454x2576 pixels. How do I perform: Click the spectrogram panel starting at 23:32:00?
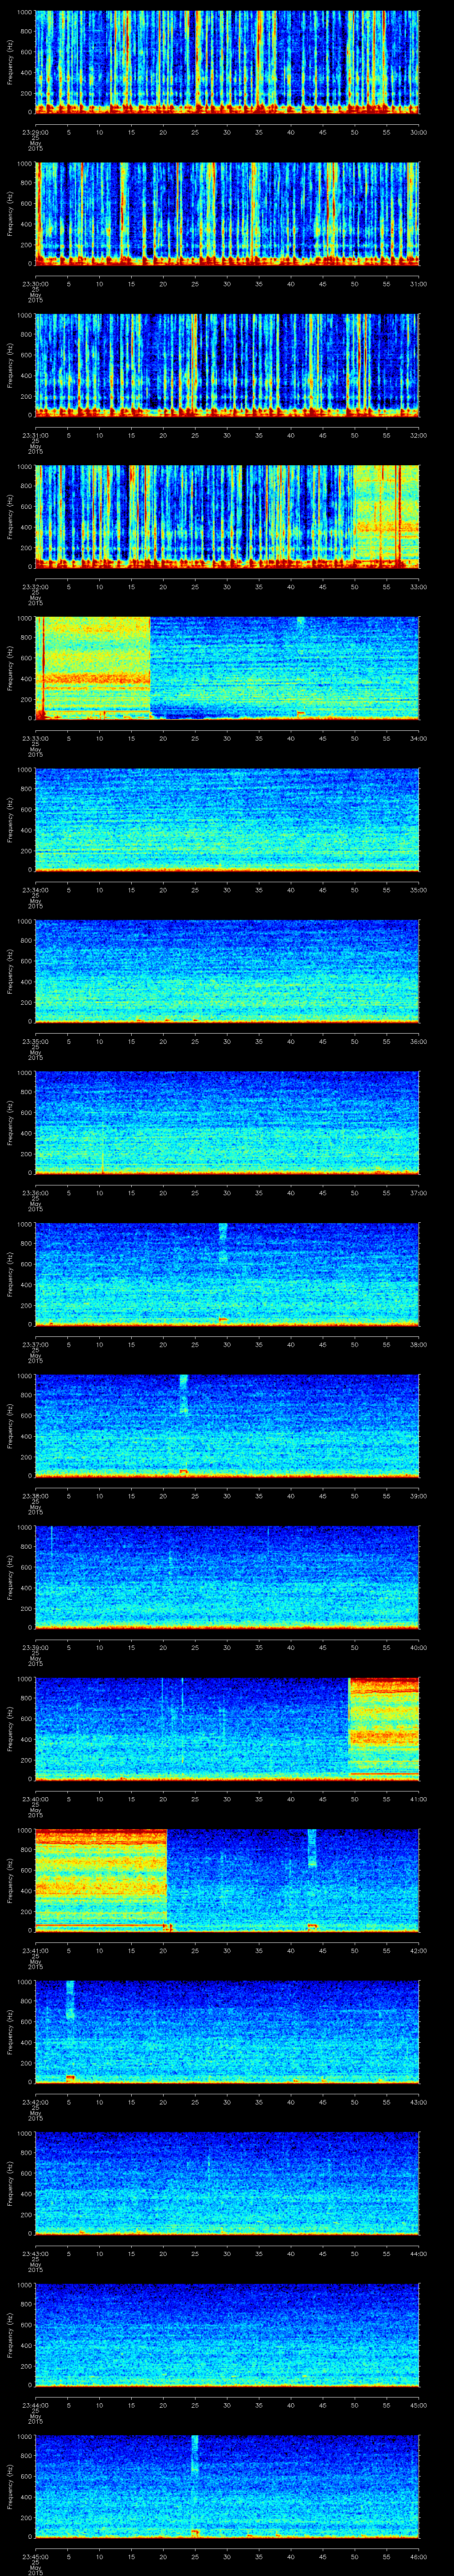click(x=227, y=517)
